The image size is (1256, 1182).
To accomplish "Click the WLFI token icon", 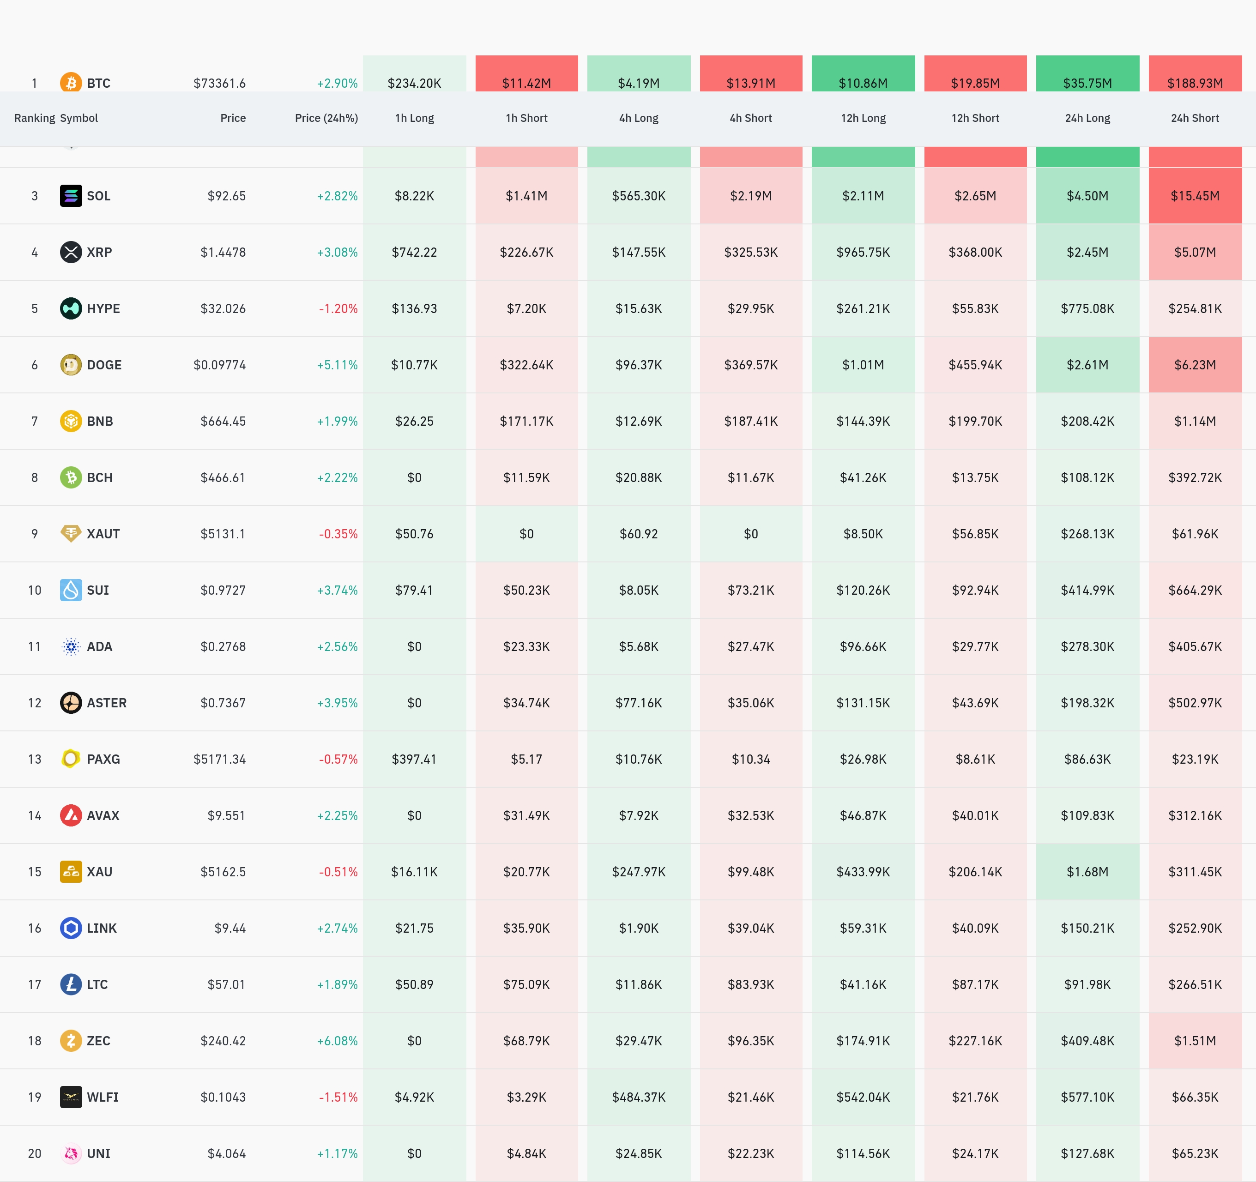I will coord(71,1098).
